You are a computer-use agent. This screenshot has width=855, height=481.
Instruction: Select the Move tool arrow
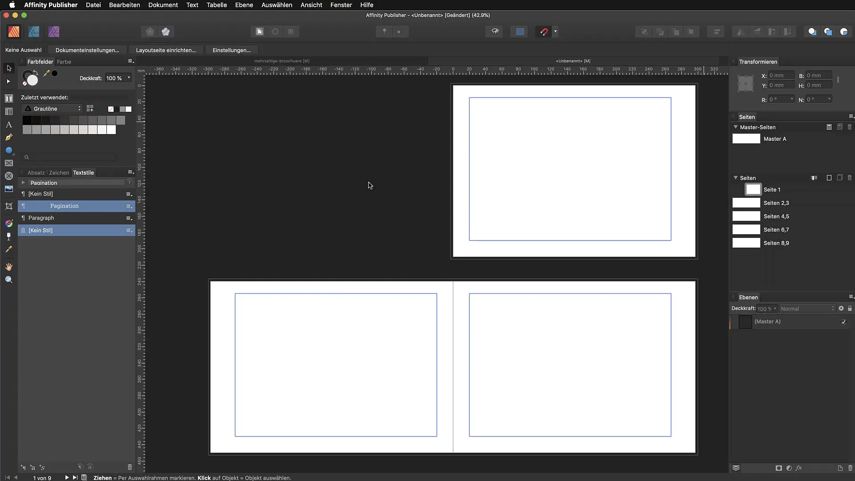click(x=9, y=68)
